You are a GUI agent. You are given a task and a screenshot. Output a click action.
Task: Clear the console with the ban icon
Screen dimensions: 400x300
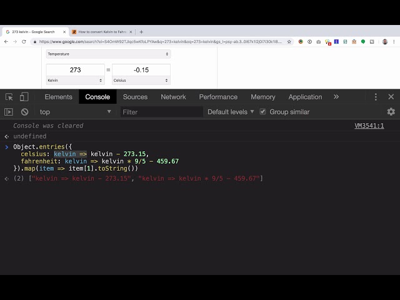coord(25,112)
